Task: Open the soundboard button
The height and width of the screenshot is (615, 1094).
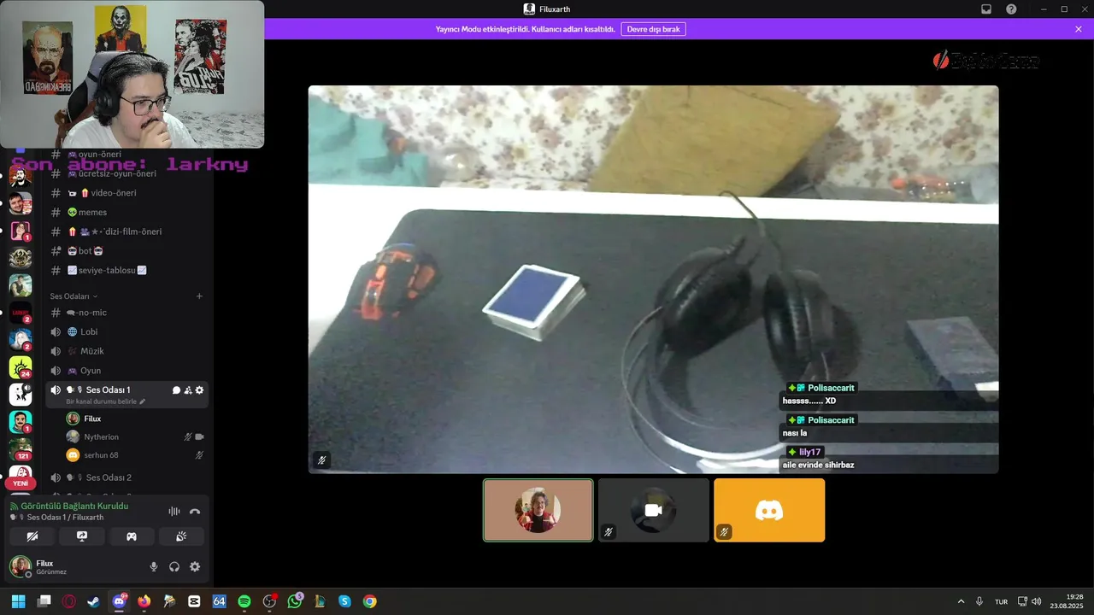Action: [x=181, y=536]
